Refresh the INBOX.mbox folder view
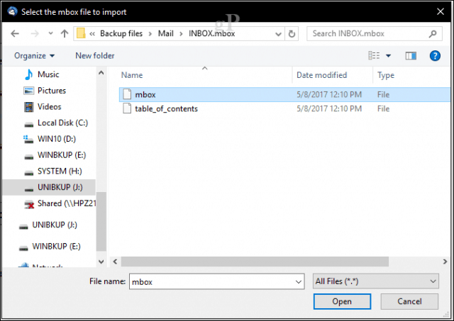Screen dimensions: 454x321 point(292,34)
